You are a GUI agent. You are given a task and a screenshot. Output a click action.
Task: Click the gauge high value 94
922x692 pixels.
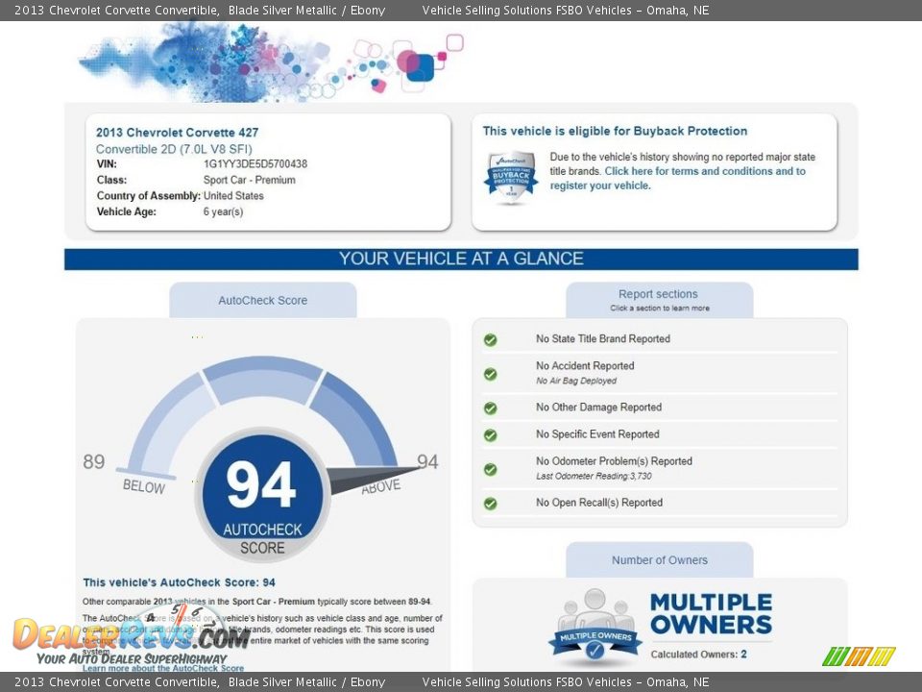pyautogui.click(x=427, y=461)
